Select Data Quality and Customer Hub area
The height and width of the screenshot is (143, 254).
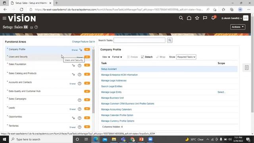25,91
